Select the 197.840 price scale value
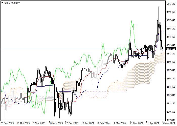Viewport: 177px width, 126px height. coord(171,20)
